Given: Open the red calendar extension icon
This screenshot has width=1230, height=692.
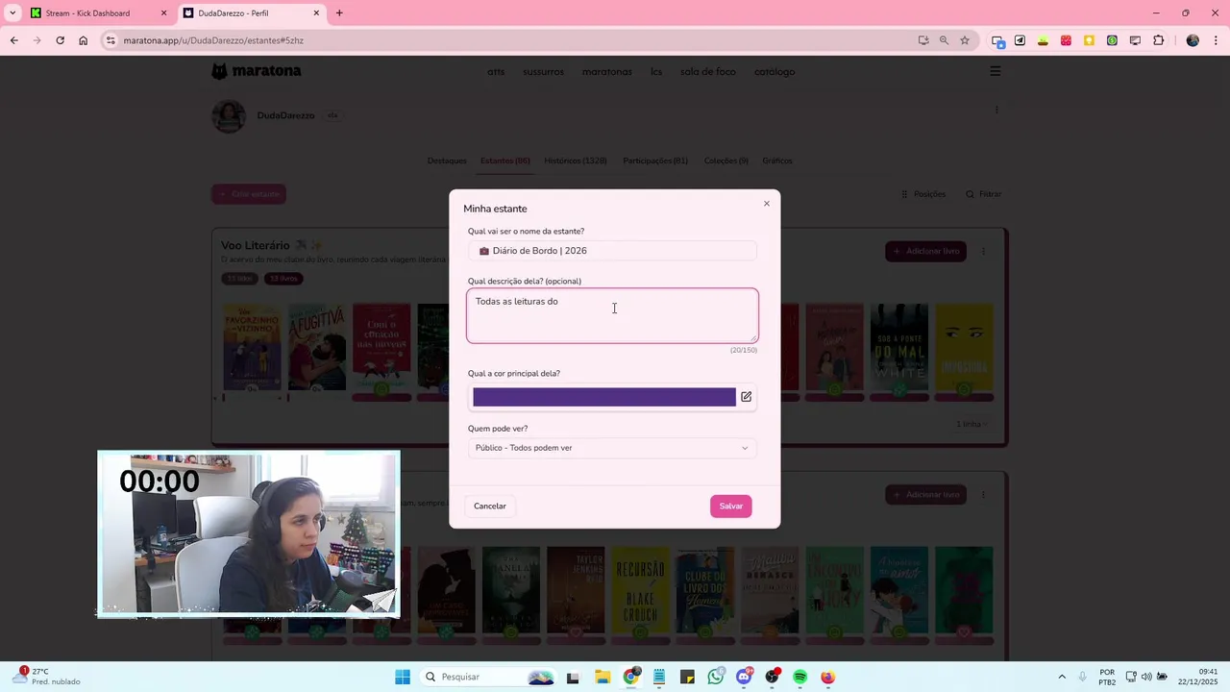Looking at the screenshot, I should [1066, 40].
